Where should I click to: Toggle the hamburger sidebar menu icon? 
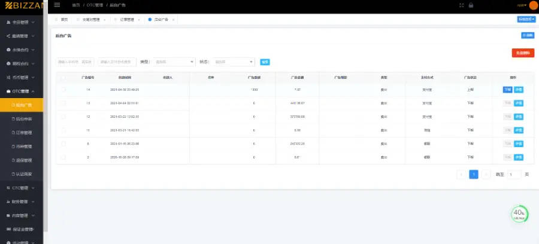pyautogui.click(x=57, y=5)
